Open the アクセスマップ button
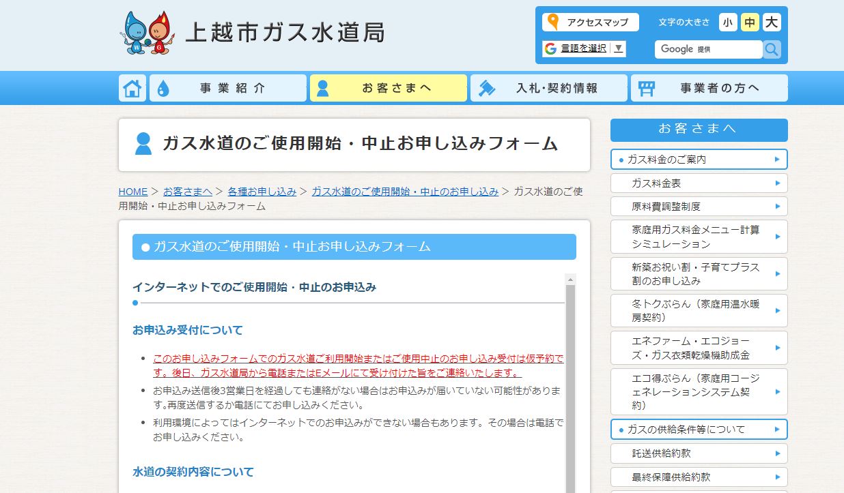Viewport: 844px width, 493px height. [591, 23]
